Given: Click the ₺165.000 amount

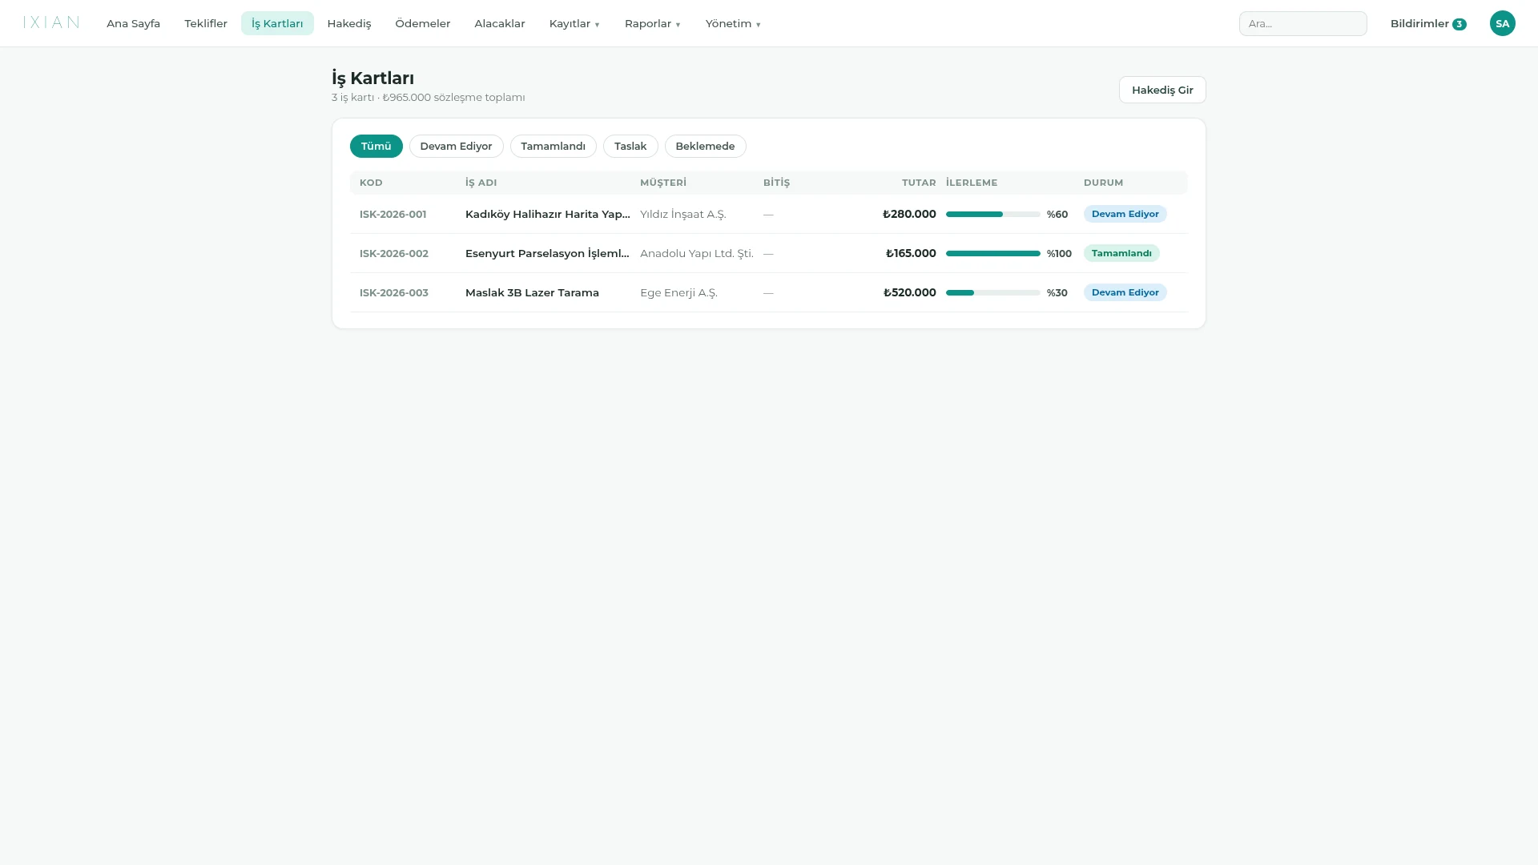Looking at the screenshot, I should tap(911, 253).
